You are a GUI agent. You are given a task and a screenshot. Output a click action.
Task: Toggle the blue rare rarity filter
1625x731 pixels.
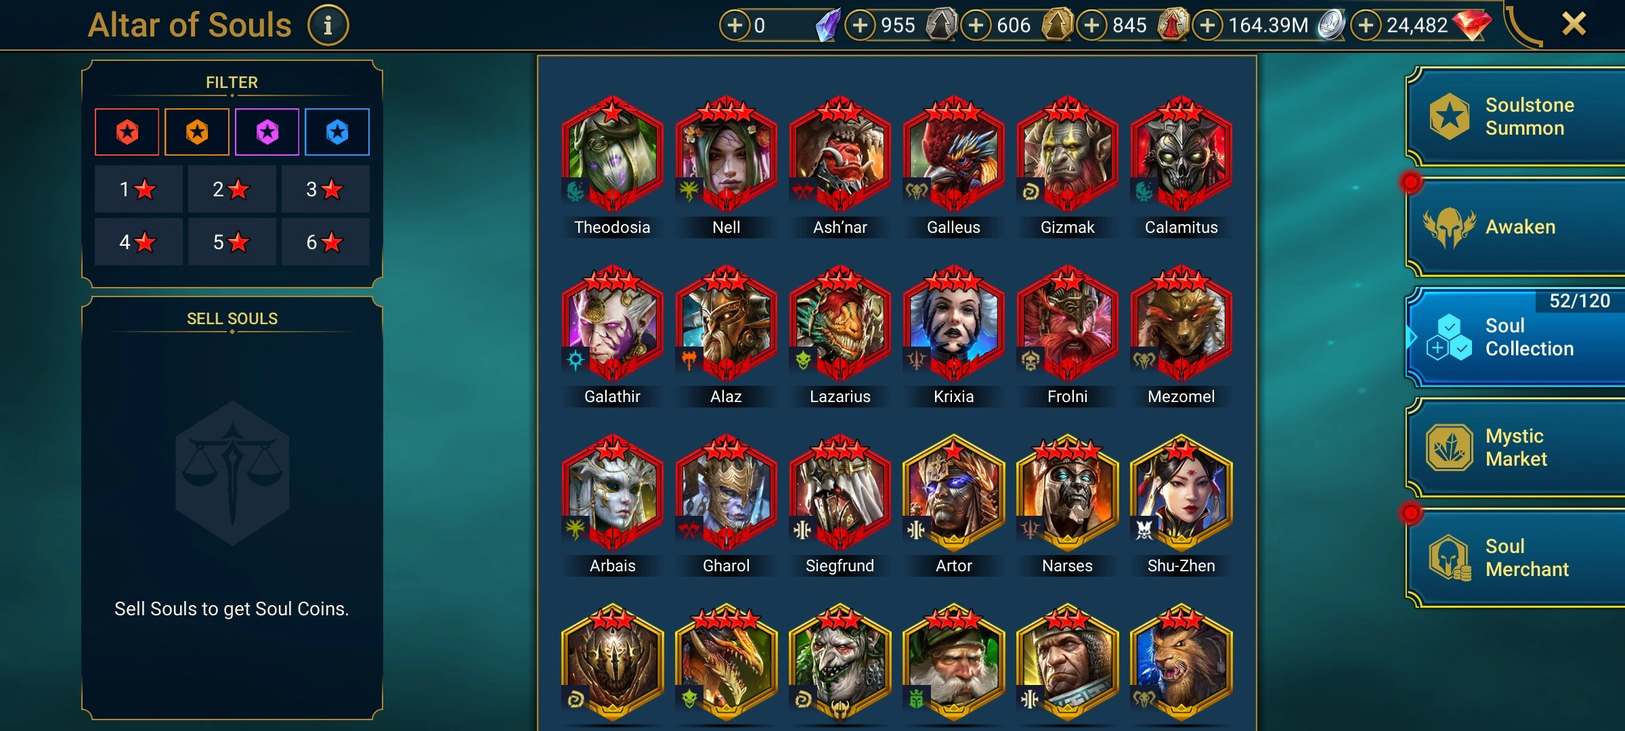tap(337, 132)
